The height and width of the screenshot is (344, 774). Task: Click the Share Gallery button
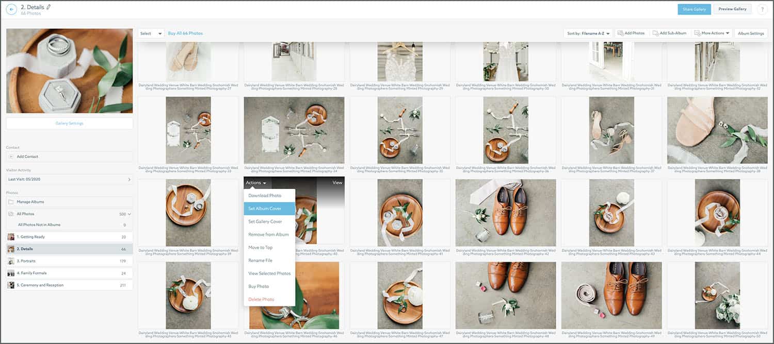click(x=694, y=9)
